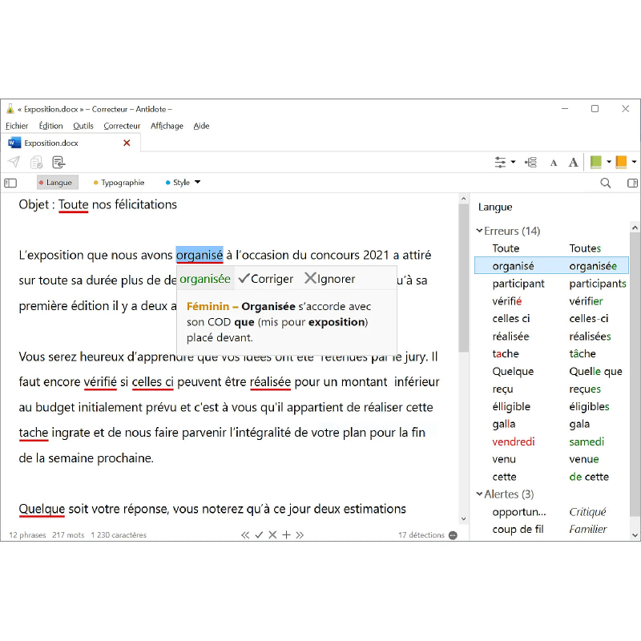The height and width of the screenshot is (641, 641).
Task: Open the search magnifier icon
Action: click(606, 183)
